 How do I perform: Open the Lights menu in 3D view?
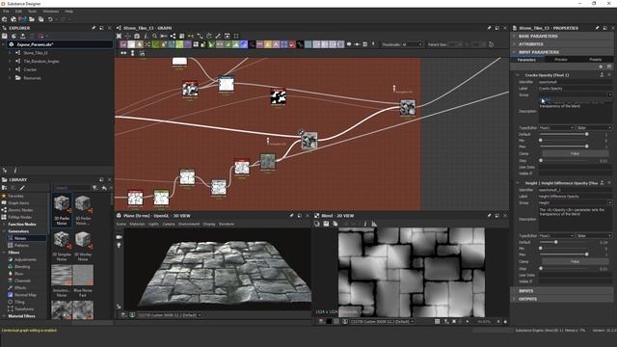click(x=153, y=224)
